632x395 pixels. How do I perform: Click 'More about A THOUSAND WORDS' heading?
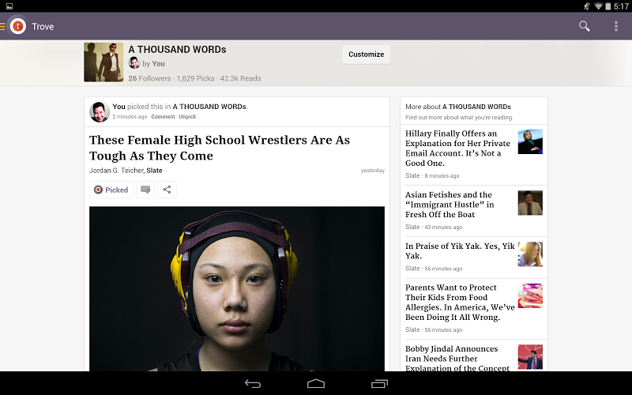pos(458,107)
